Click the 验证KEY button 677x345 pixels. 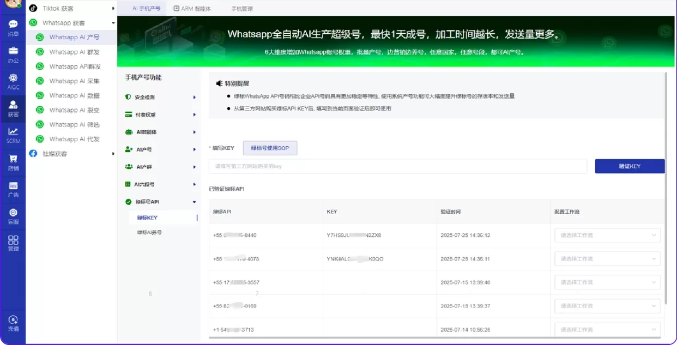click(x=630, y=166)
